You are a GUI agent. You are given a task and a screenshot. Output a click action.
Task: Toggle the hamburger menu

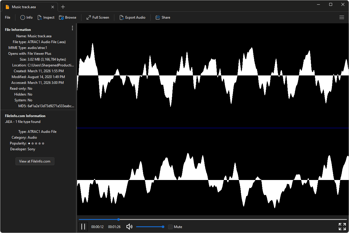(x=342, y=17)
